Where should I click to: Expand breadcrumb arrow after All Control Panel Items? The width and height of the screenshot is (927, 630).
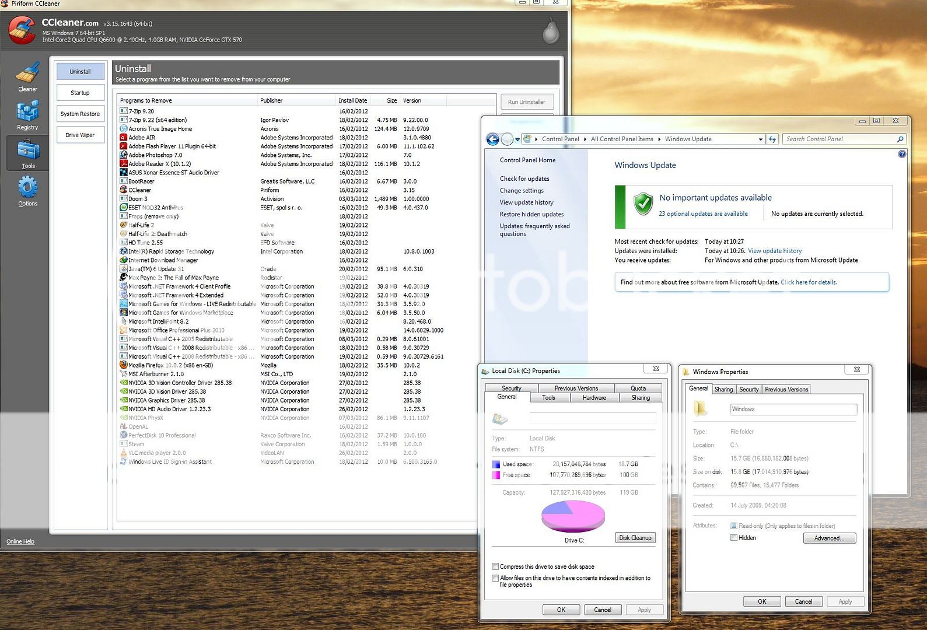coord(659,139)
